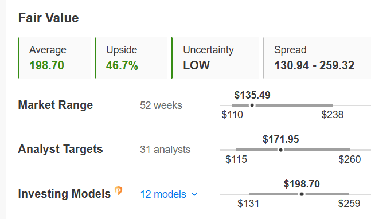Click the Market Range label
This screenshot has width=371, height=219.
56,105
